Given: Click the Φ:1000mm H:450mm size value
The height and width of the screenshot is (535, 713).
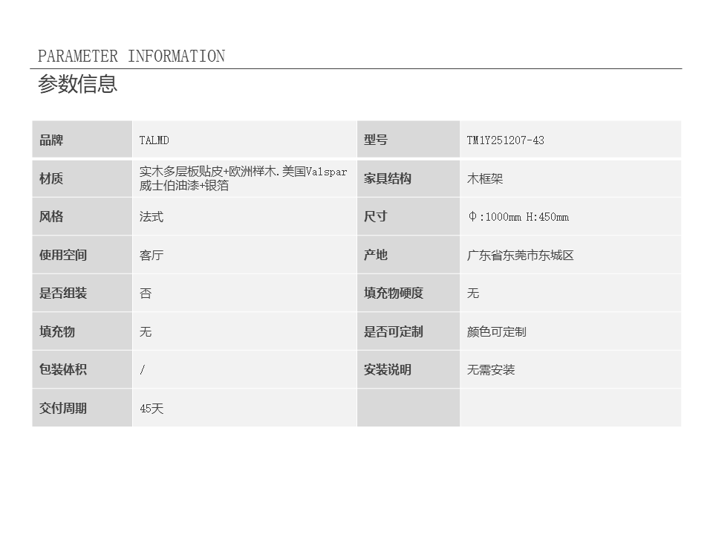Looking at the screenshot, I should tap(518, 217).
